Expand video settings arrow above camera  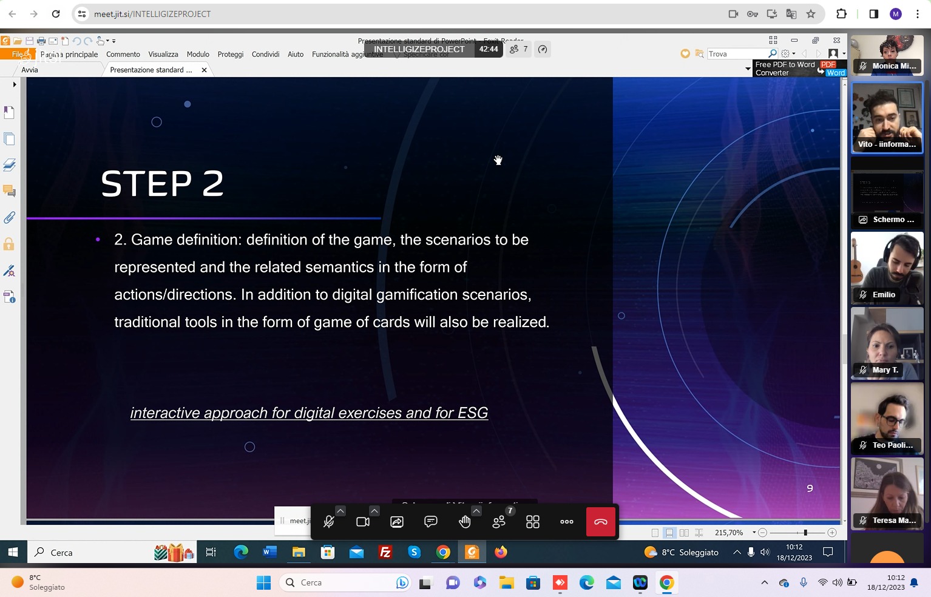(x=374, y=511)
